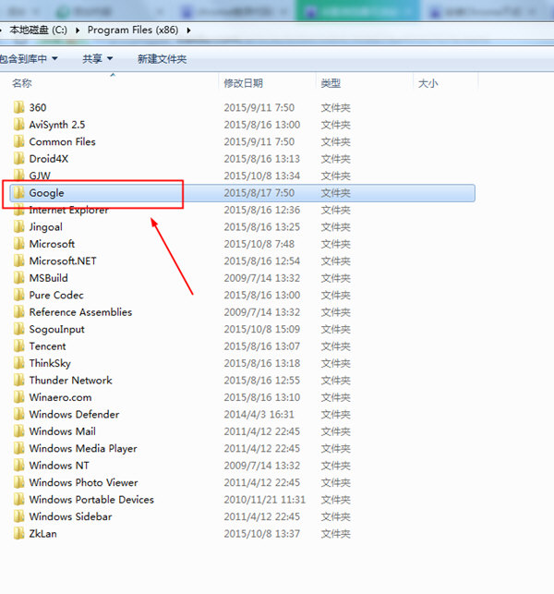
Task: Click the Tencent folder name text
Action: (x=47, y=346)
